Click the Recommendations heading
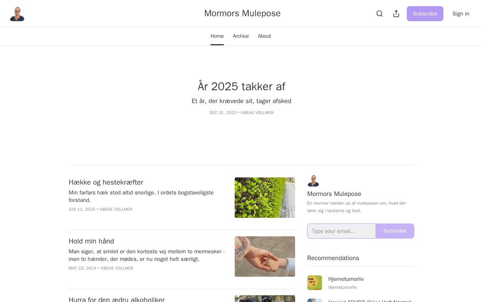 [x=333, y=258]
